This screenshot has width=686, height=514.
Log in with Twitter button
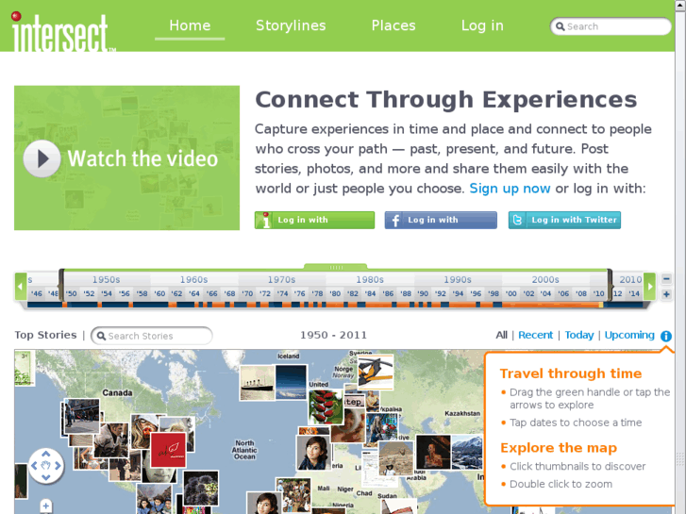click(x=564, y=220)
